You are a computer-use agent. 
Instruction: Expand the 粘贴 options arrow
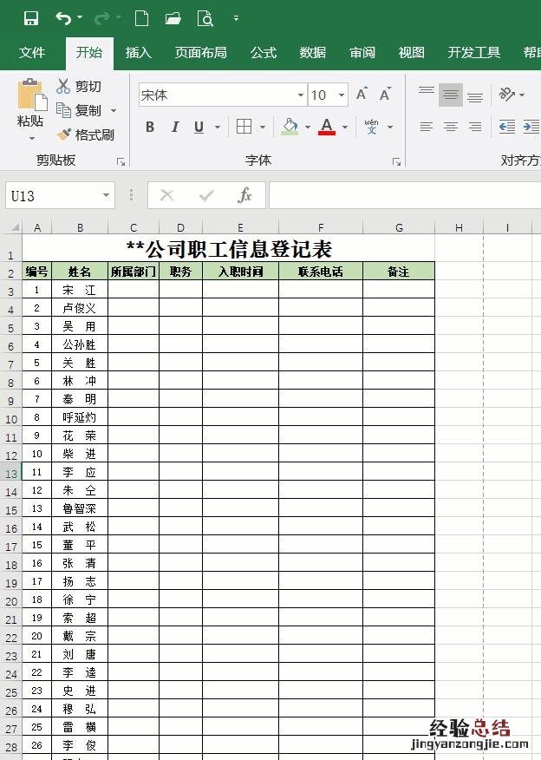pyautogui.click(x=32, y=139)
